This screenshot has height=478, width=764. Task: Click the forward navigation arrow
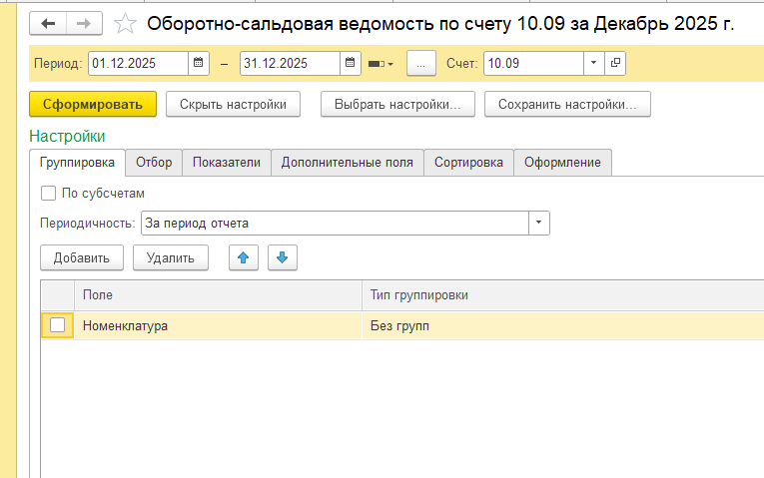(x=84, y=23)
